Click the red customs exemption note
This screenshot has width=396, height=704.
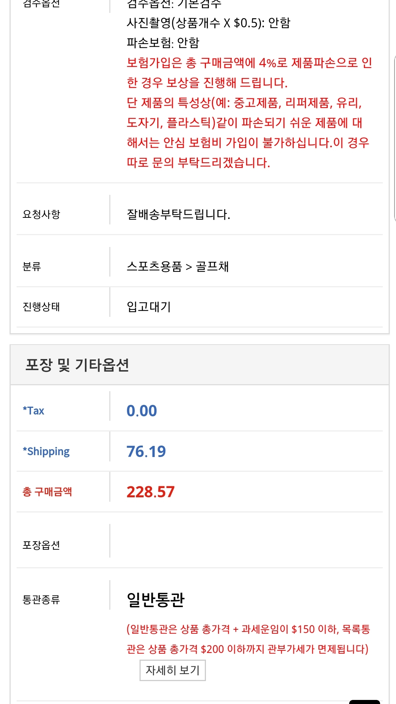(248, 639)
